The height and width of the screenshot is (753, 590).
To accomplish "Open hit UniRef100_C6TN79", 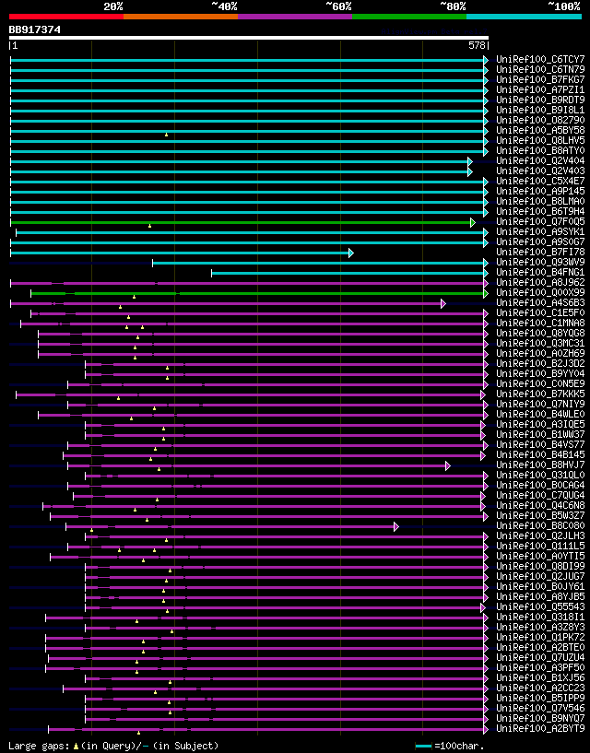I will [540, 70].
